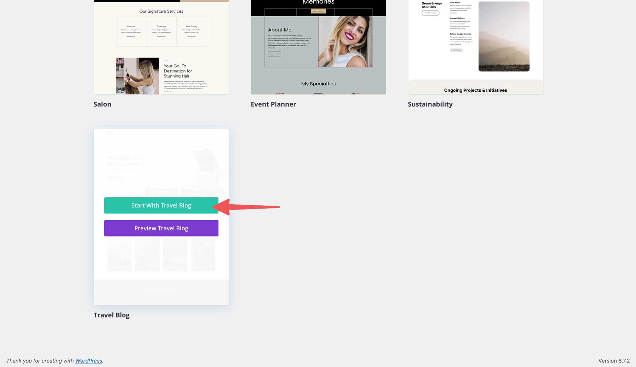The height and width of the screenshot is (367, 636).
Task: Click "Start With Travel Blog"
Action: click(x=161, y=205)
